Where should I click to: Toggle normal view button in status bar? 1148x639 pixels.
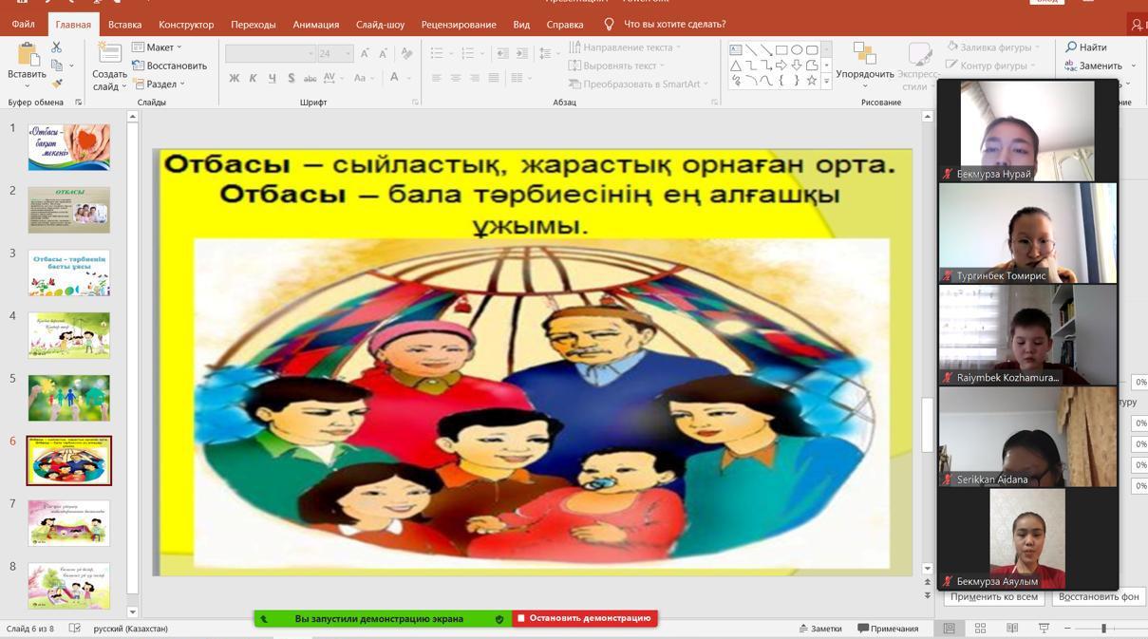[x=949, y=629]
